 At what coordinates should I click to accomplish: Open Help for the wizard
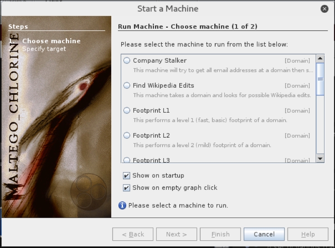[308, 234]
